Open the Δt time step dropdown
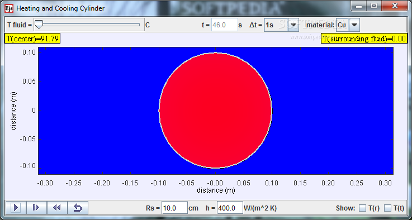The height and width of the screenshot is (220, 412). click(293, 25)
